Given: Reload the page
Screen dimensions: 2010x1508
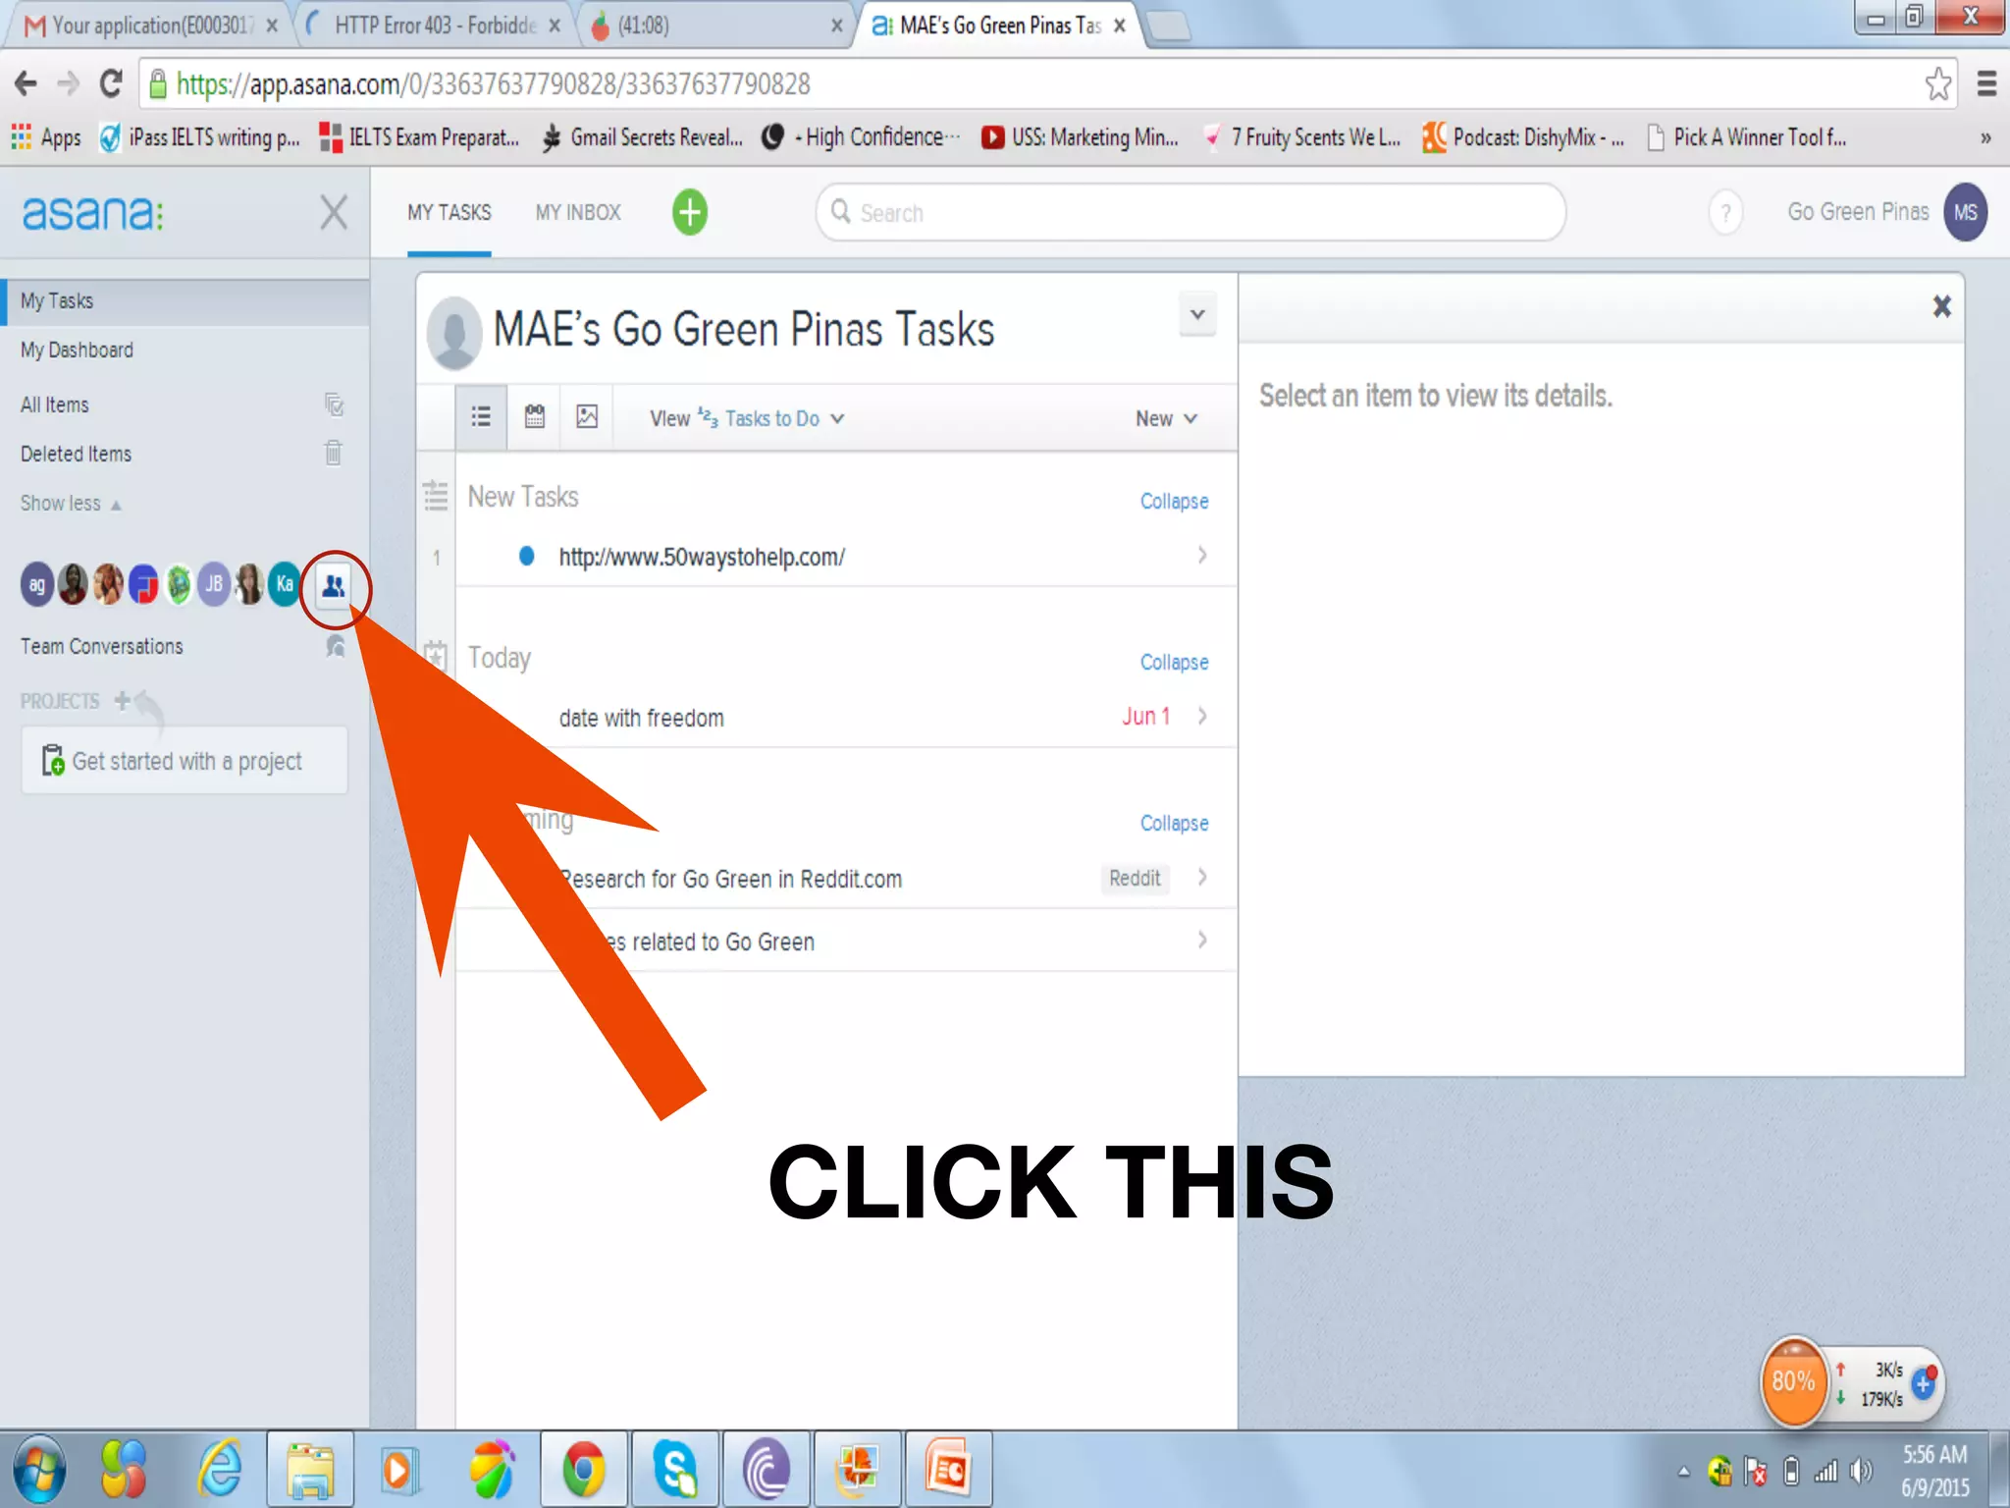Looking at the screenshot, I should point(111,84).
